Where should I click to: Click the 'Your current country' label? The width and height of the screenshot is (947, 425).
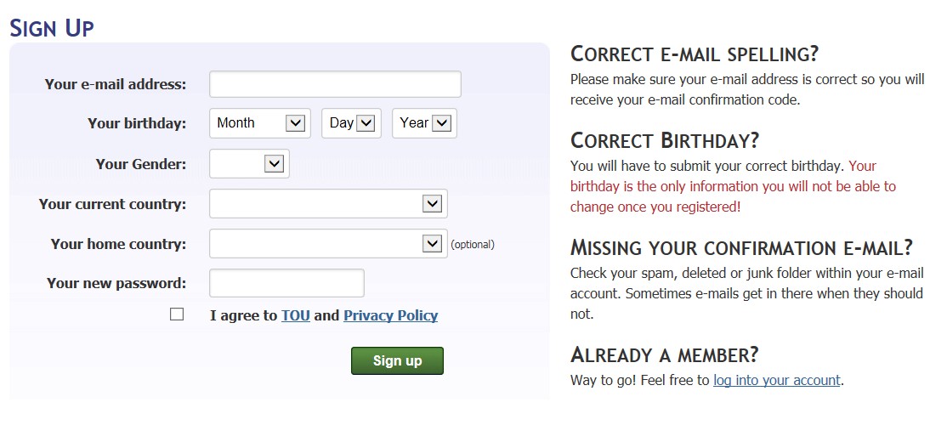tap(112, 204)
